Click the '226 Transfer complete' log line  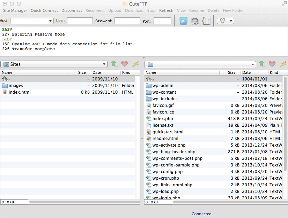(29, 49)
